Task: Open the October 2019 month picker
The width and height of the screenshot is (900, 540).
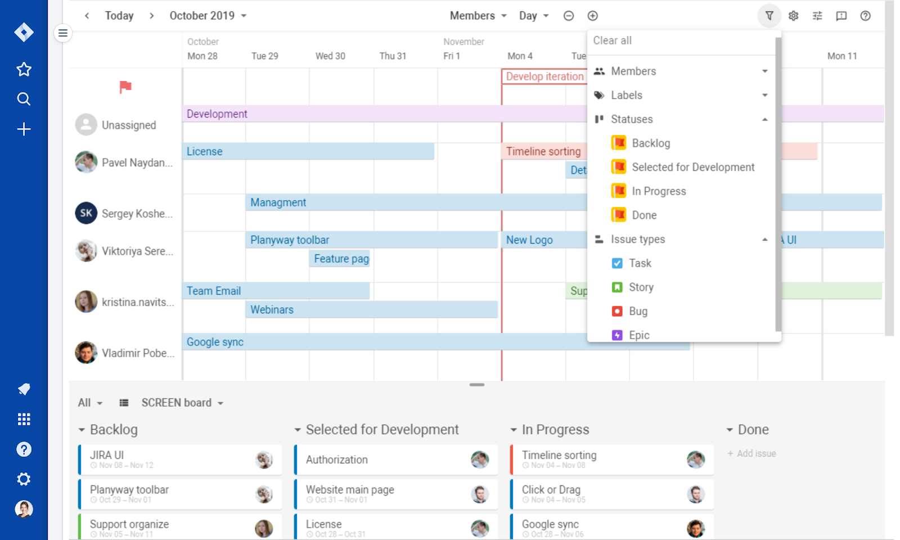Action: (x=206, y=15)
